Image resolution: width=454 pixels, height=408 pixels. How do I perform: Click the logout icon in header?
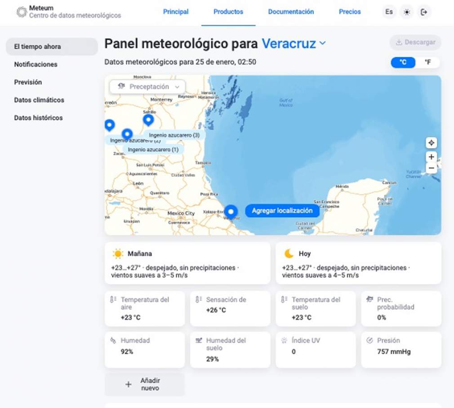click(423, 12)
